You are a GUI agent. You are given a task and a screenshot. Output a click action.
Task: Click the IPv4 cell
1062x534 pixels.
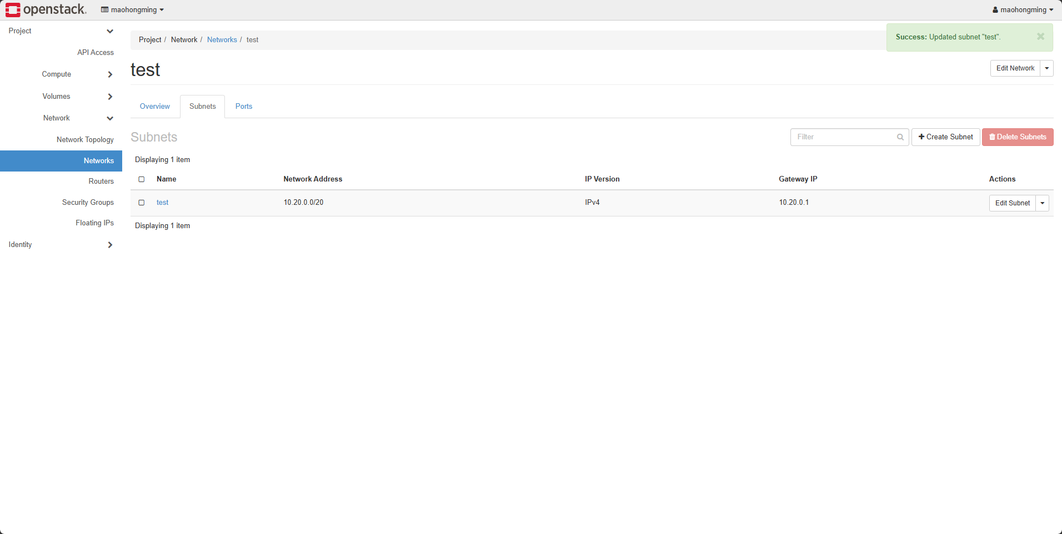592,203
